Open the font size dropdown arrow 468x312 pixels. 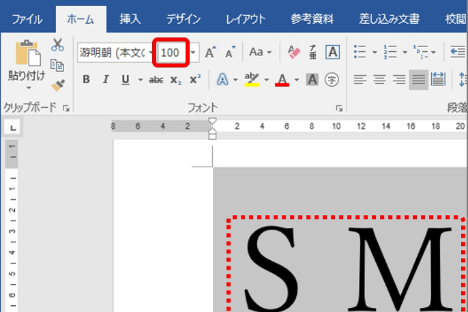point(193,53)
